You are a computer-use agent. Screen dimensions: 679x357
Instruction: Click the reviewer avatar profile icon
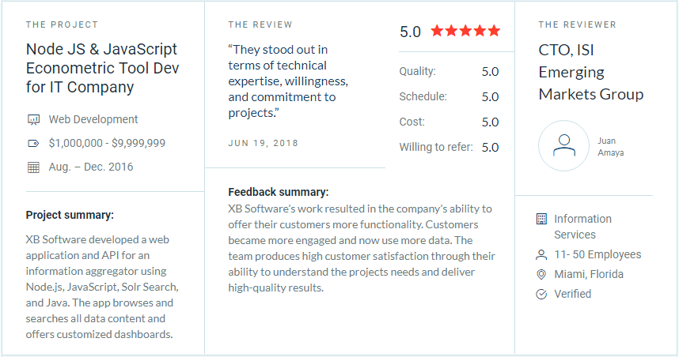tap(563, 145)
